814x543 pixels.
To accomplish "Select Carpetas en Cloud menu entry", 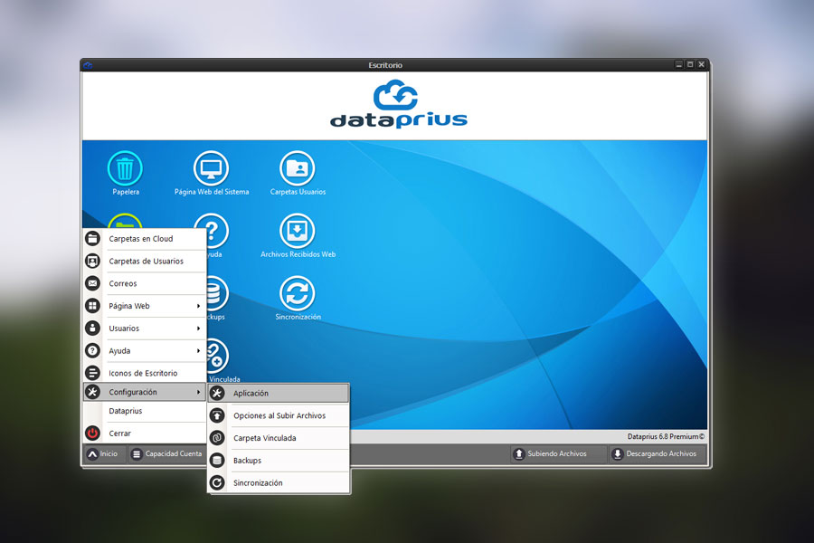I will click(145, 239).
